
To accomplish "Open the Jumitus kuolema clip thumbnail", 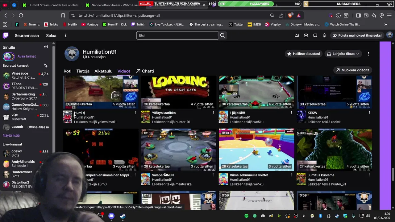I will (x=334, y=150).
